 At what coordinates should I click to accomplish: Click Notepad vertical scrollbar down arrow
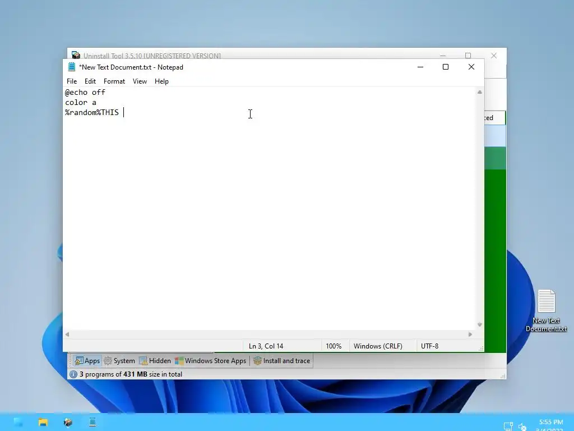[480, 325]
